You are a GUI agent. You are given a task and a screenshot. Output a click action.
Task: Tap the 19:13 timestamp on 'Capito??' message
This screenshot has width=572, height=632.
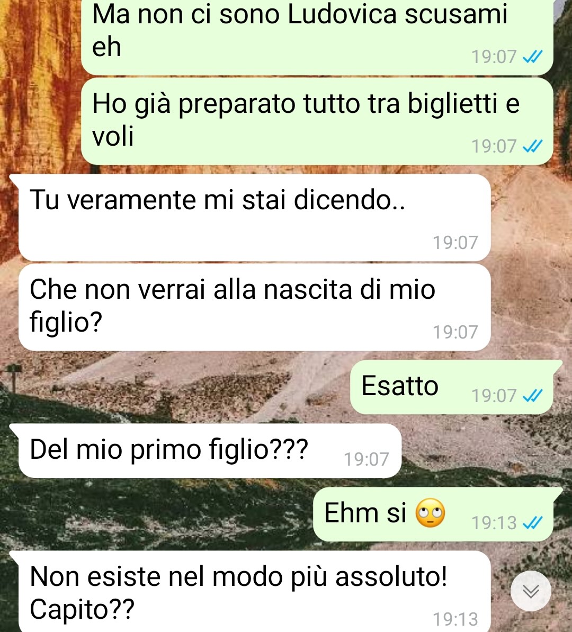pyautogui.click(x=455, y=619)
